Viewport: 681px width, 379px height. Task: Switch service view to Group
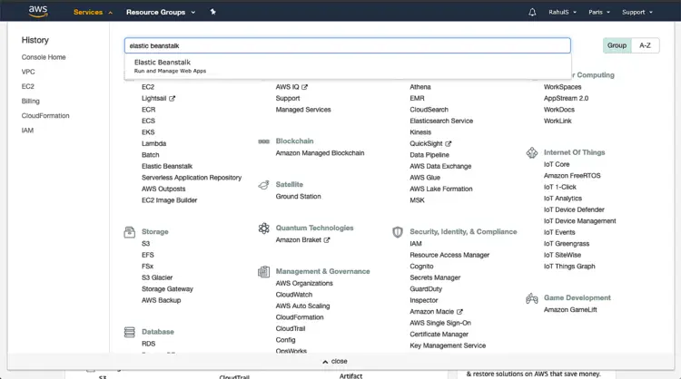[617, 45]
